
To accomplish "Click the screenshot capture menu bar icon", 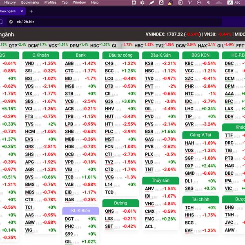I will [134, 2].
